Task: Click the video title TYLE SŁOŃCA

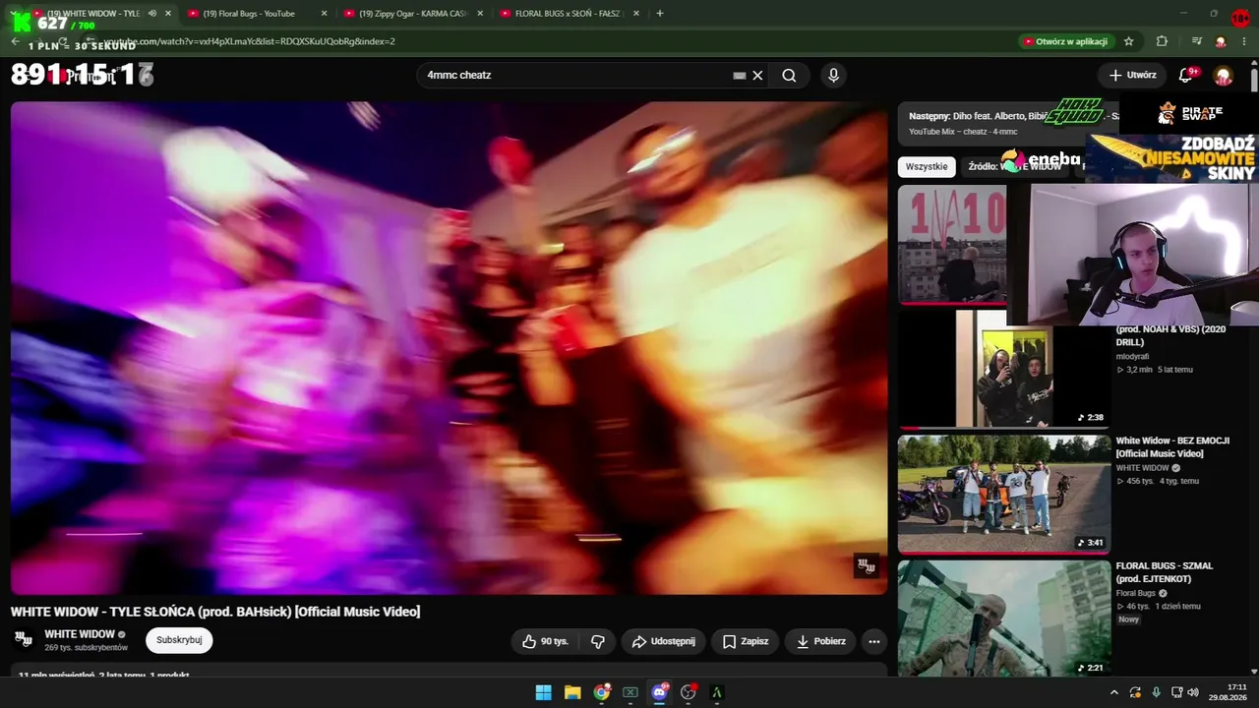Action: pos(215,612)
